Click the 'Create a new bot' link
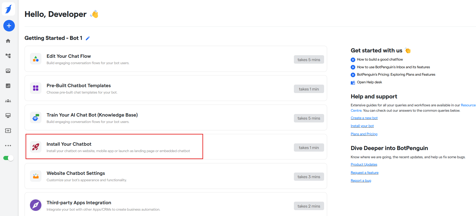The height and width of the screenshot is (216, 476). tap(364, 118)
